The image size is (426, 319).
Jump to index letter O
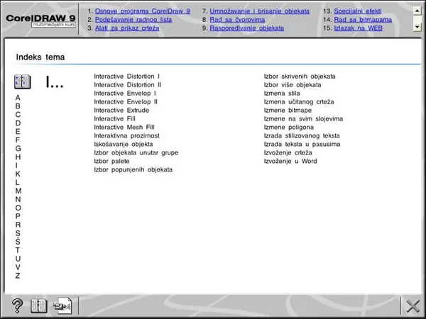(x=18, y=208)
